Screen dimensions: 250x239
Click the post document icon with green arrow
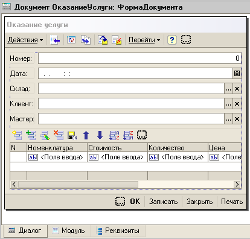pos(103,40)
